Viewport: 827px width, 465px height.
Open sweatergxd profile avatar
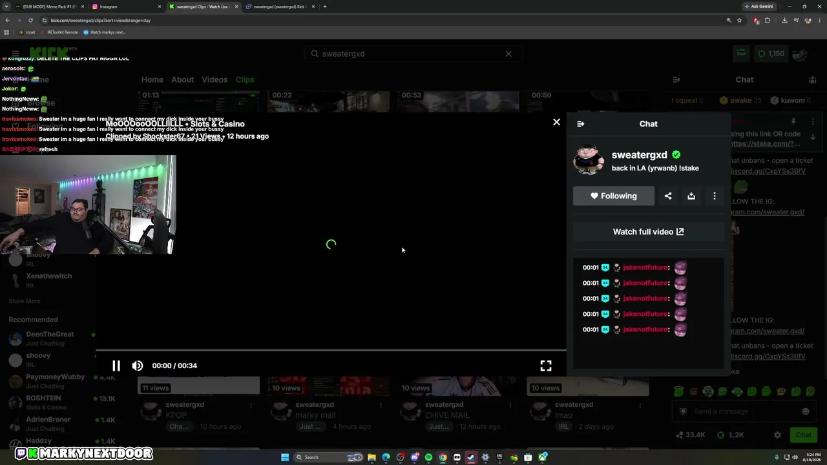[x=589, y=160]
